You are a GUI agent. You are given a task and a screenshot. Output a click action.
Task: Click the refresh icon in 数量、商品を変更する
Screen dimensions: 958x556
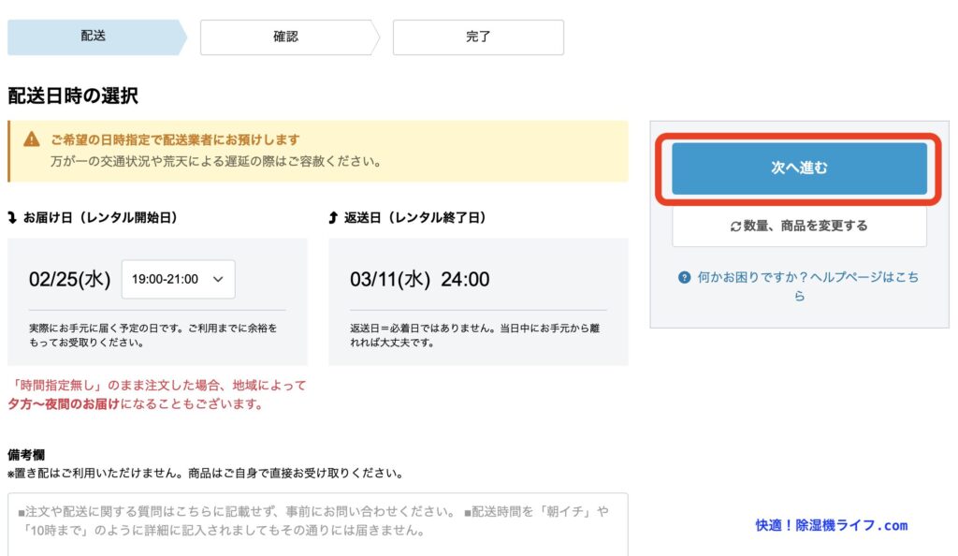[736, 226]
